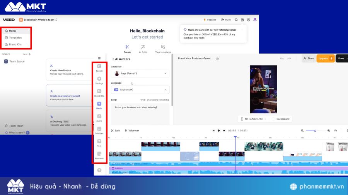This screenshot has height=195, width=348.
Task: Click the AI Avatars panel scrollbar
Action: tap(172, 80)
